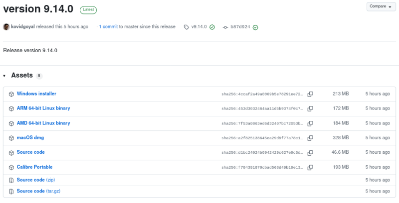Select hash text sha256:a2f825138645ea29d9f77a78c1
The image size is (399, 203).
(x=262, y=138)
